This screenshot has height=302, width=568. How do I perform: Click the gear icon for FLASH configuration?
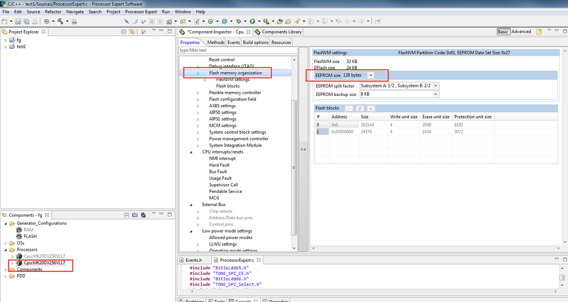coord(19,236)
